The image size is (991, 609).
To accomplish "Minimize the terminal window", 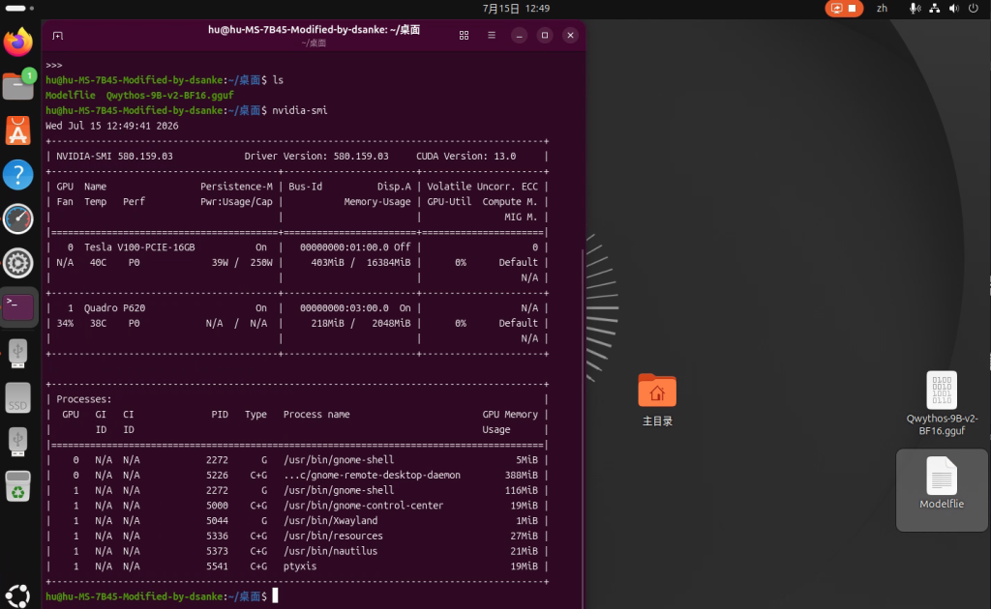I will (519, 36).
